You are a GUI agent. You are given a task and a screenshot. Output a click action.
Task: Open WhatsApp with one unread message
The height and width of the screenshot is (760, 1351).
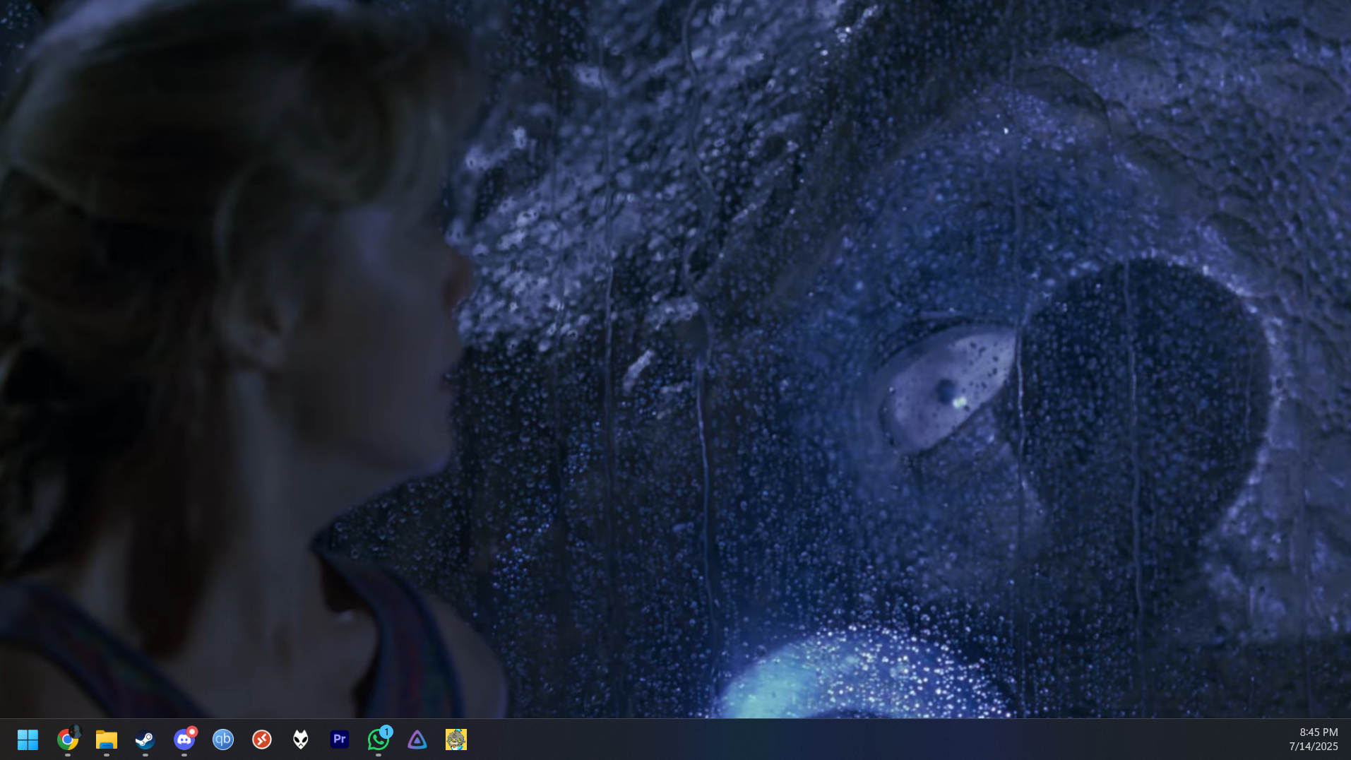(379, 740)
